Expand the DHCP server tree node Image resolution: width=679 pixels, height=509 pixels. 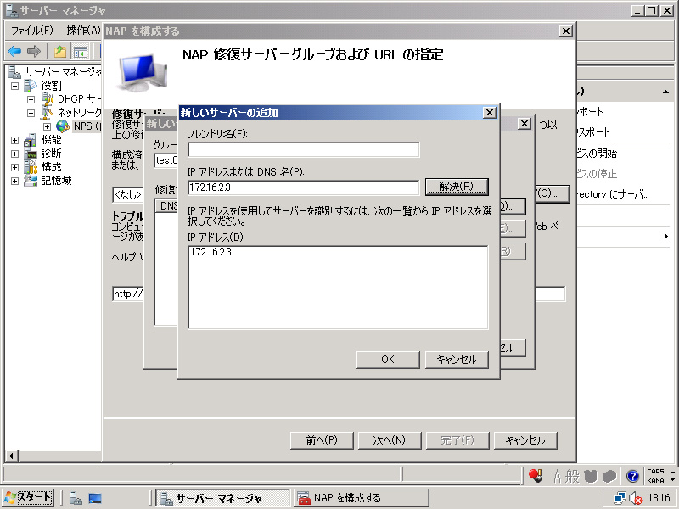(31, 99)
